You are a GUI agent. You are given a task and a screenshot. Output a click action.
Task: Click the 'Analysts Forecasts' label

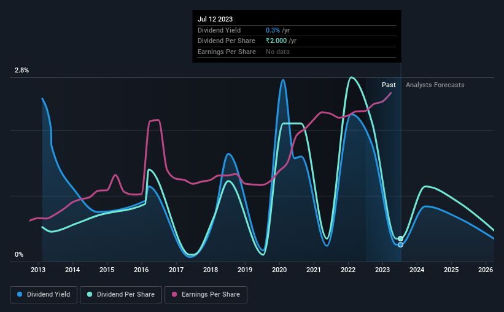tap(435, 85)
